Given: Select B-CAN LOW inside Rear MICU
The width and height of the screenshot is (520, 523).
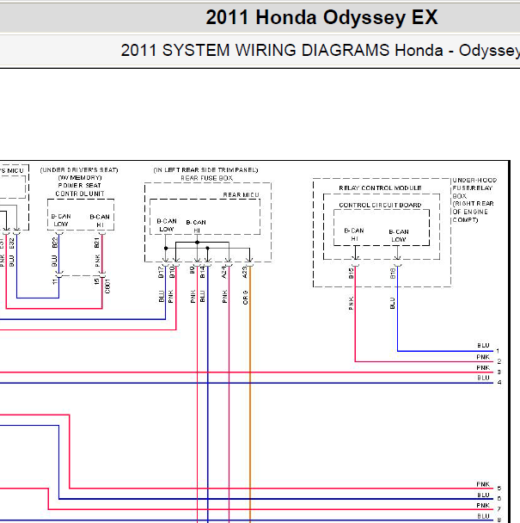Looking at the screenshot, I should tap(167, 225).
